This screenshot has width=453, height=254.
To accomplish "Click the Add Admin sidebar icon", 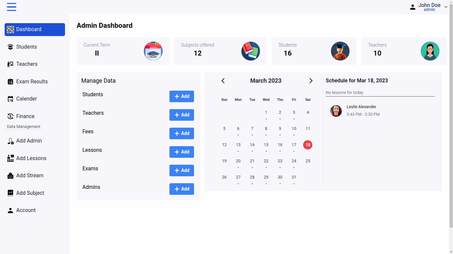I will click(x=10, y=141).
